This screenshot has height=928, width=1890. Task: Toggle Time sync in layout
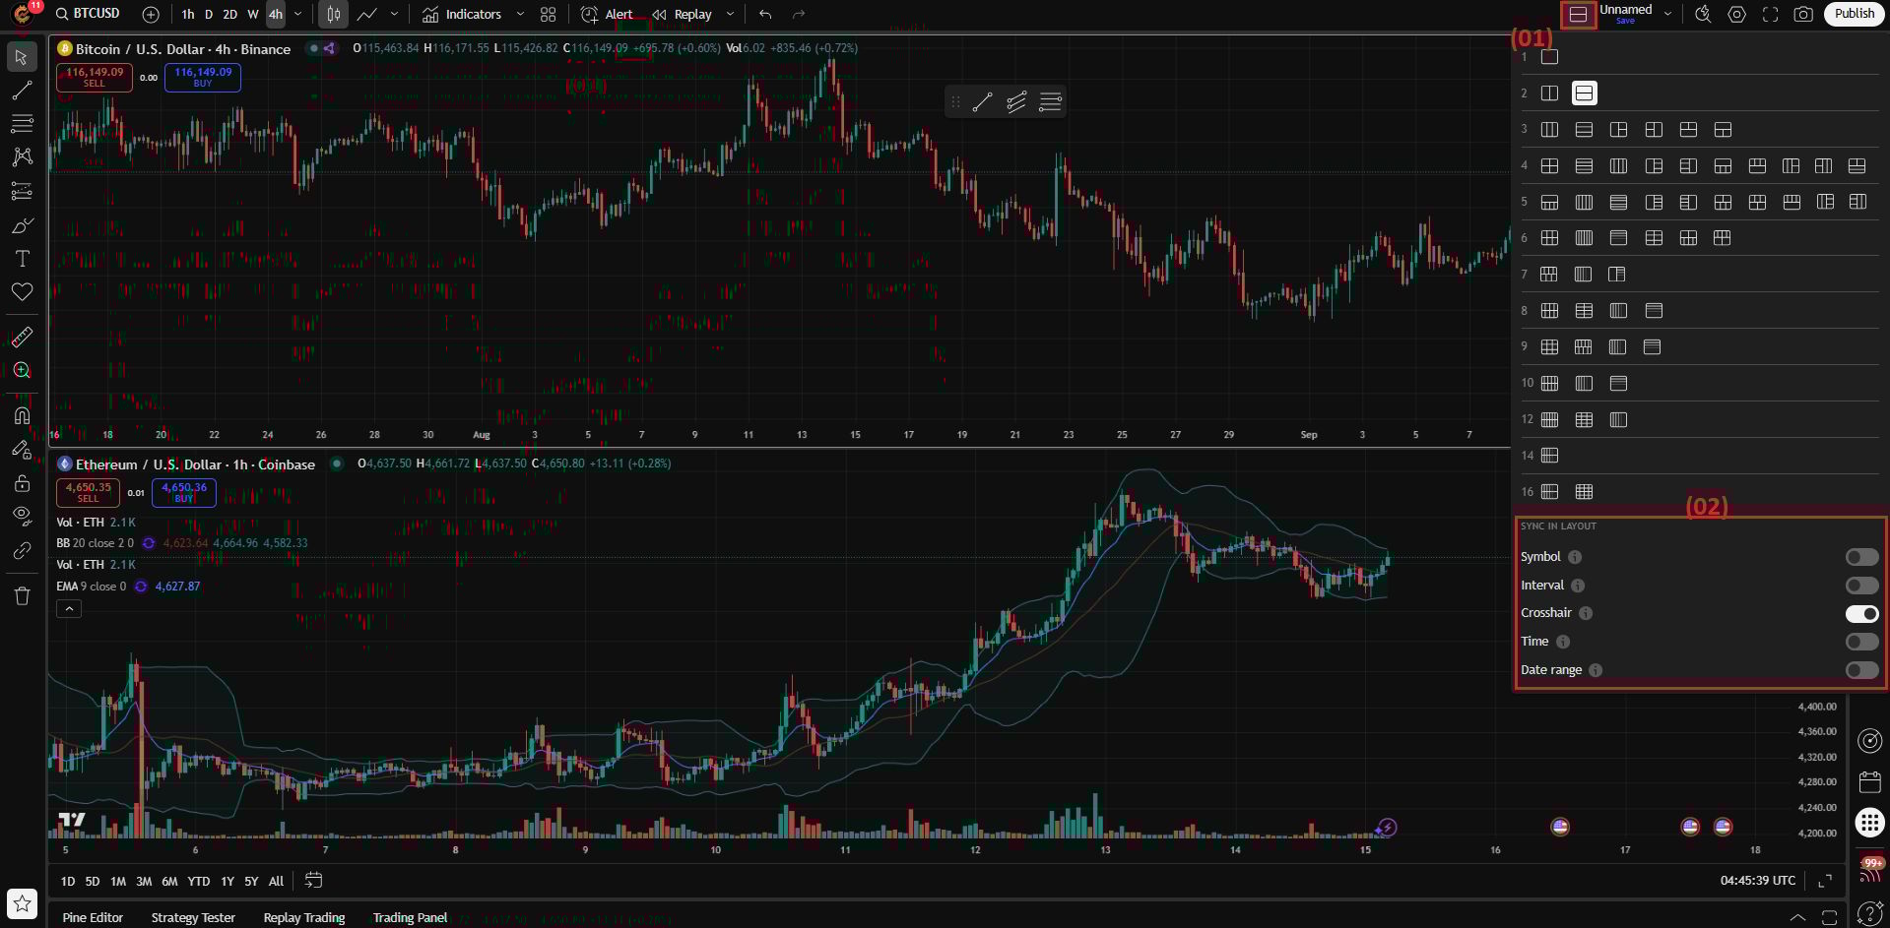click(x=1861, y=642)
